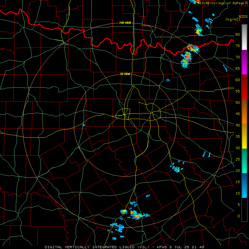This screenshot has height=249, width=249.
Task: Pick the white-gray segment of the color bar
Action: [x=244, y=37]
